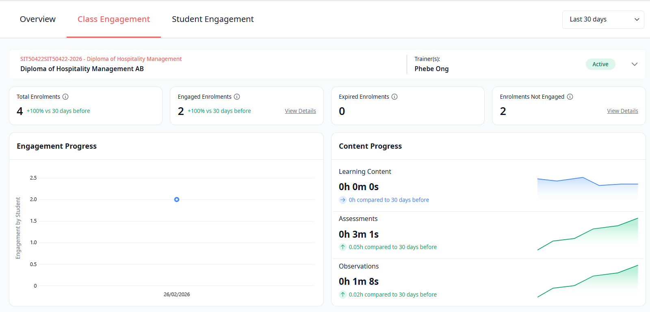Open View Details for Engaged Enrolments
This screenshot has width=650, height=312.
point(300,111)
